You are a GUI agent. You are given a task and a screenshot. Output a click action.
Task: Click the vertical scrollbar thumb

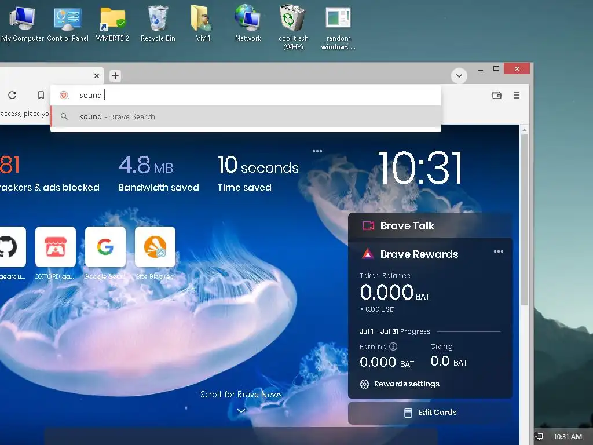tap(524, 220)
